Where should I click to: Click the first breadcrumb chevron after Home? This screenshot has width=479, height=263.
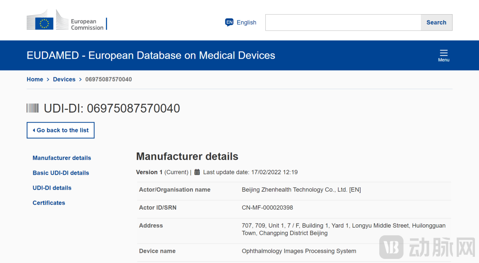(48, 79)
